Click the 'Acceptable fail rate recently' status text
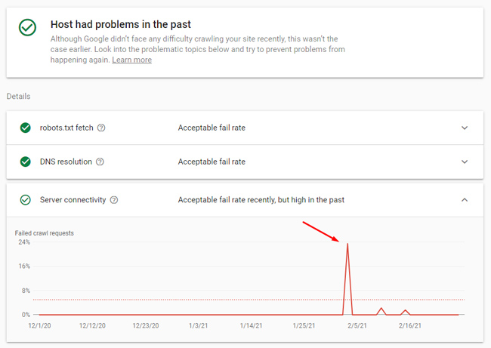The image size is (491, 348). click(x=261, y=200)
